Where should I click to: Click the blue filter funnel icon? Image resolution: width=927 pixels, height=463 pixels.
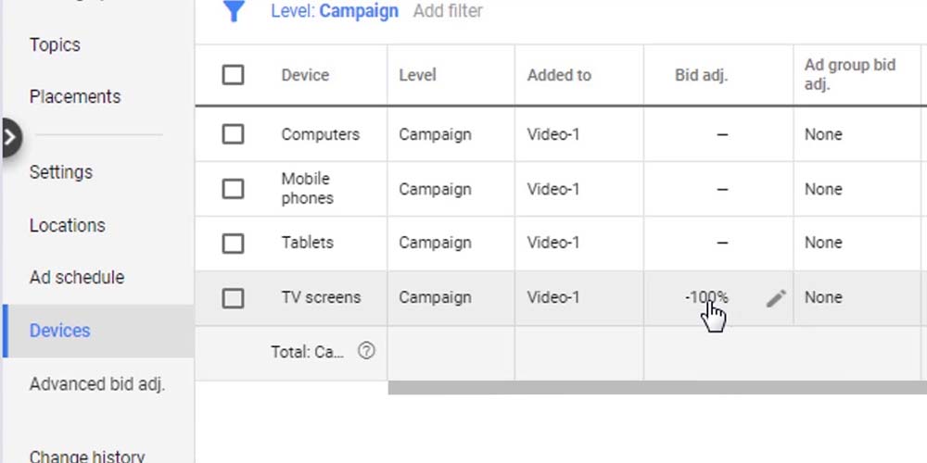coord(235,10)
